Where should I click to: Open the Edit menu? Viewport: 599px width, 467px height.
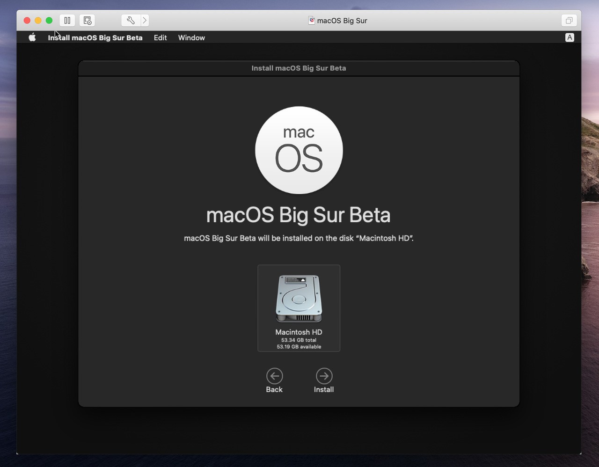[160, 38]
